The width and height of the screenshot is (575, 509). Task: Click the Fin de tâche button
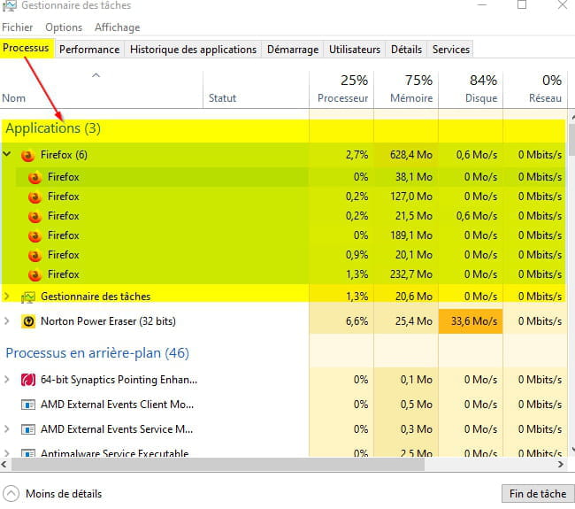538,494
